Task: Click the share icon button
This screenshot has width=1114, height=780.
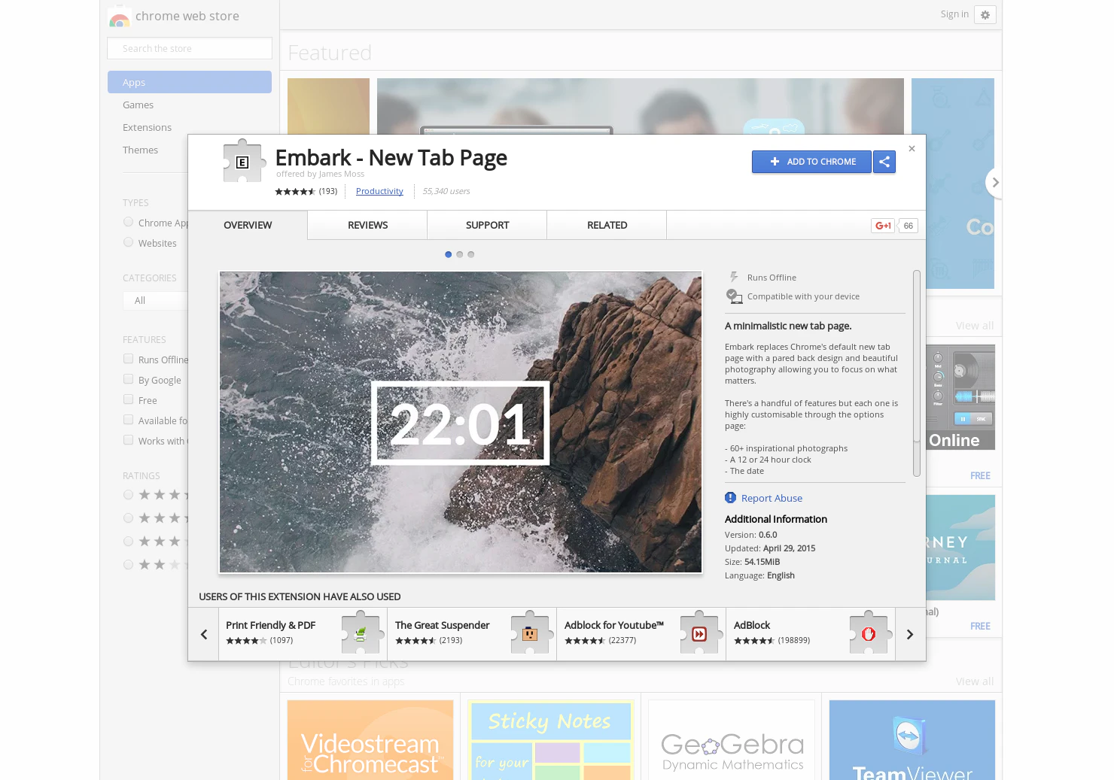Action: (884, 162)
